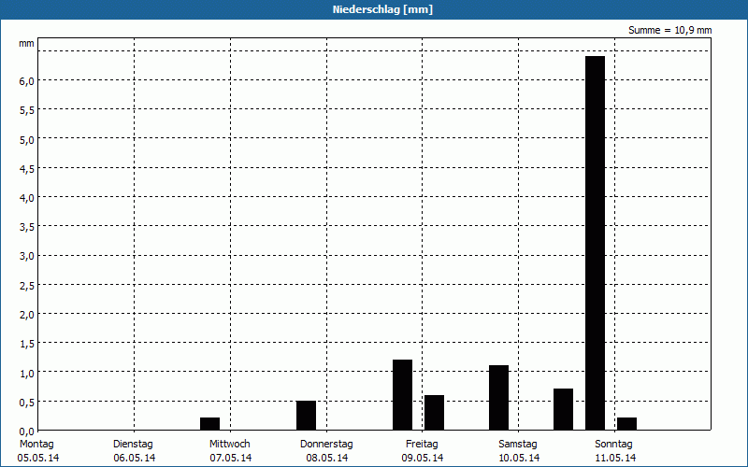Select the date 06.05.14

point(135,458)
